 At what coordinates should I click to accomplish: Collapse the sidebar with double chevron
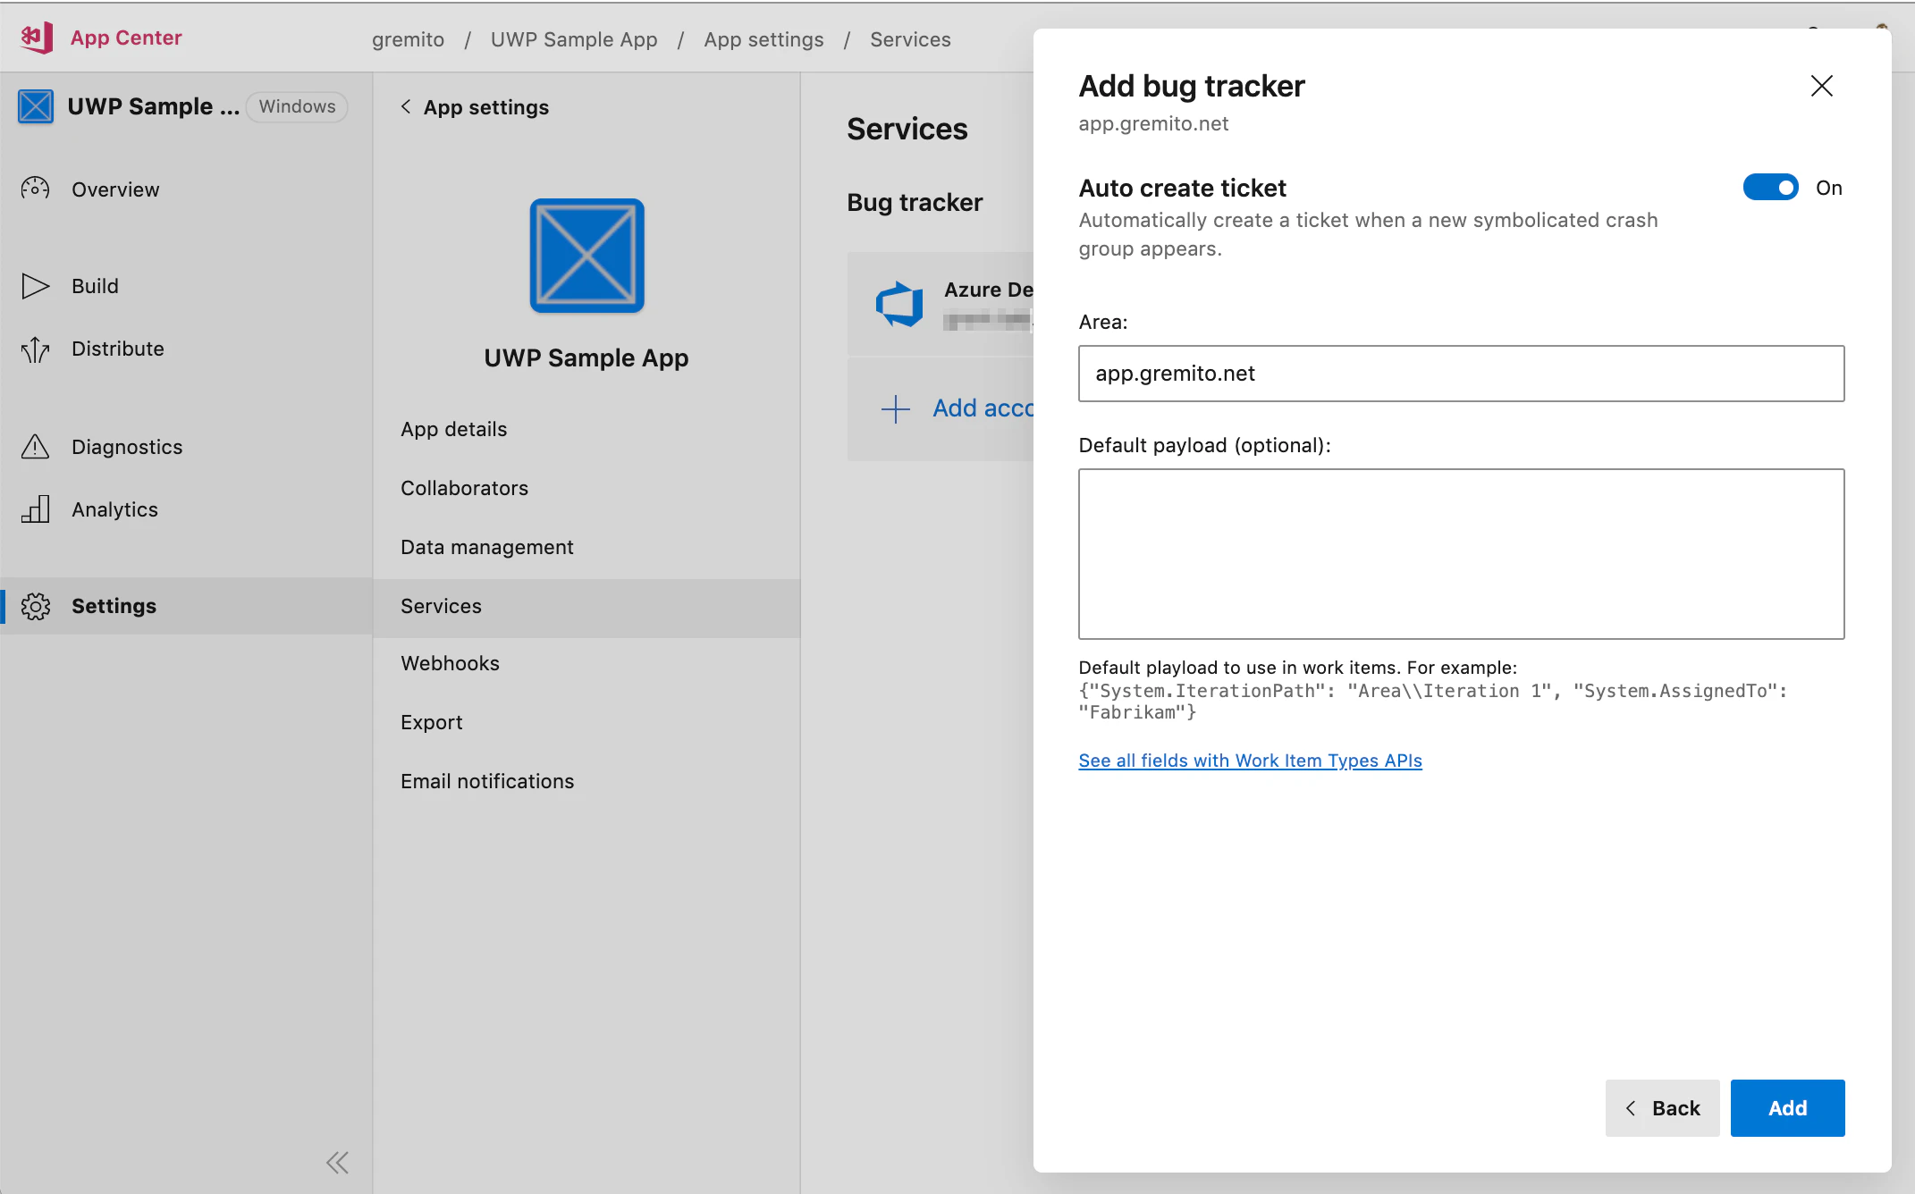pyautogui.click(x=337, y=1162)
